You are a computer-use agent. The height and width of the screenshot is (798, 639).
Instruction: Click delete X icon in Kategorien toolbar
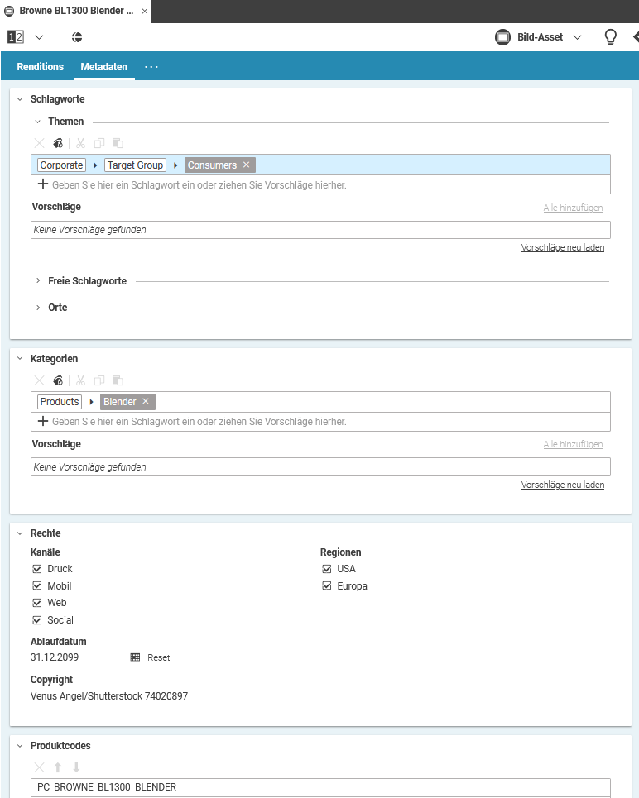(39, 380)
